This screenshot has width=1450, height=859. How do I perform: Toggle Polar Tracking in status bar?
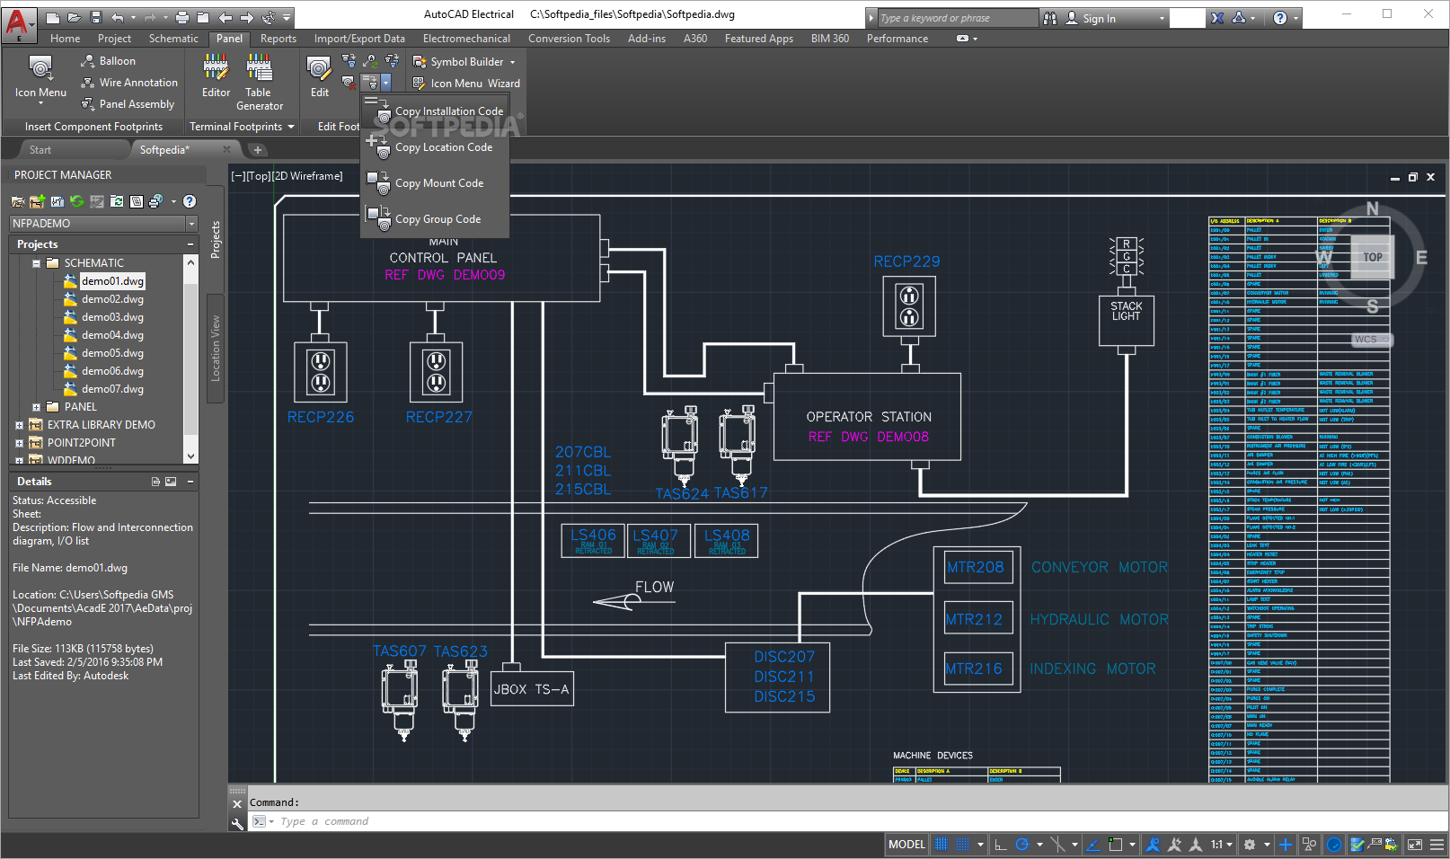coord(1022,845)
